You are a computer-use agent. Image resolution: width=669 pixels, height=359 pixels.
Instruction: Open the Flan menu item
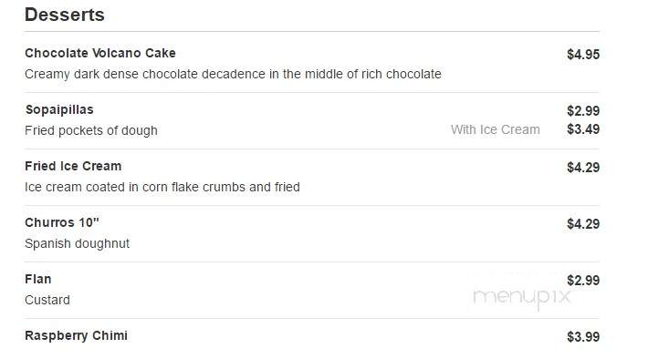(x=38, y=280)
